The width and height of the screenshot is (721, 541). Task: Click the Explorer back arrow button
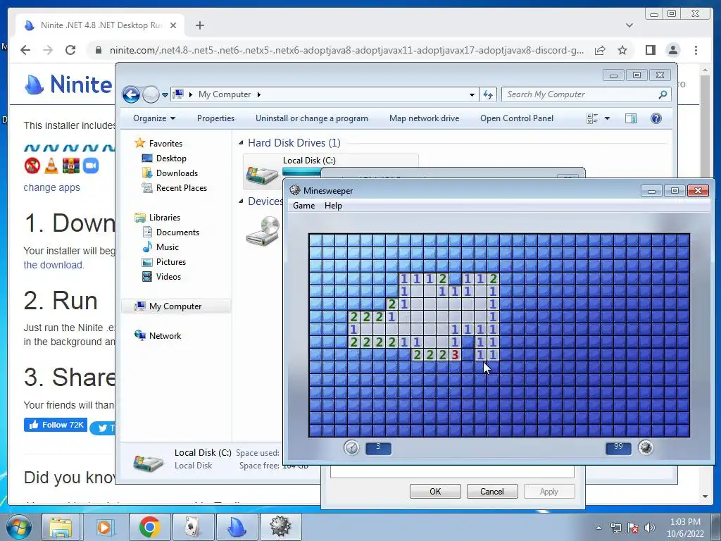pos(131,95)
